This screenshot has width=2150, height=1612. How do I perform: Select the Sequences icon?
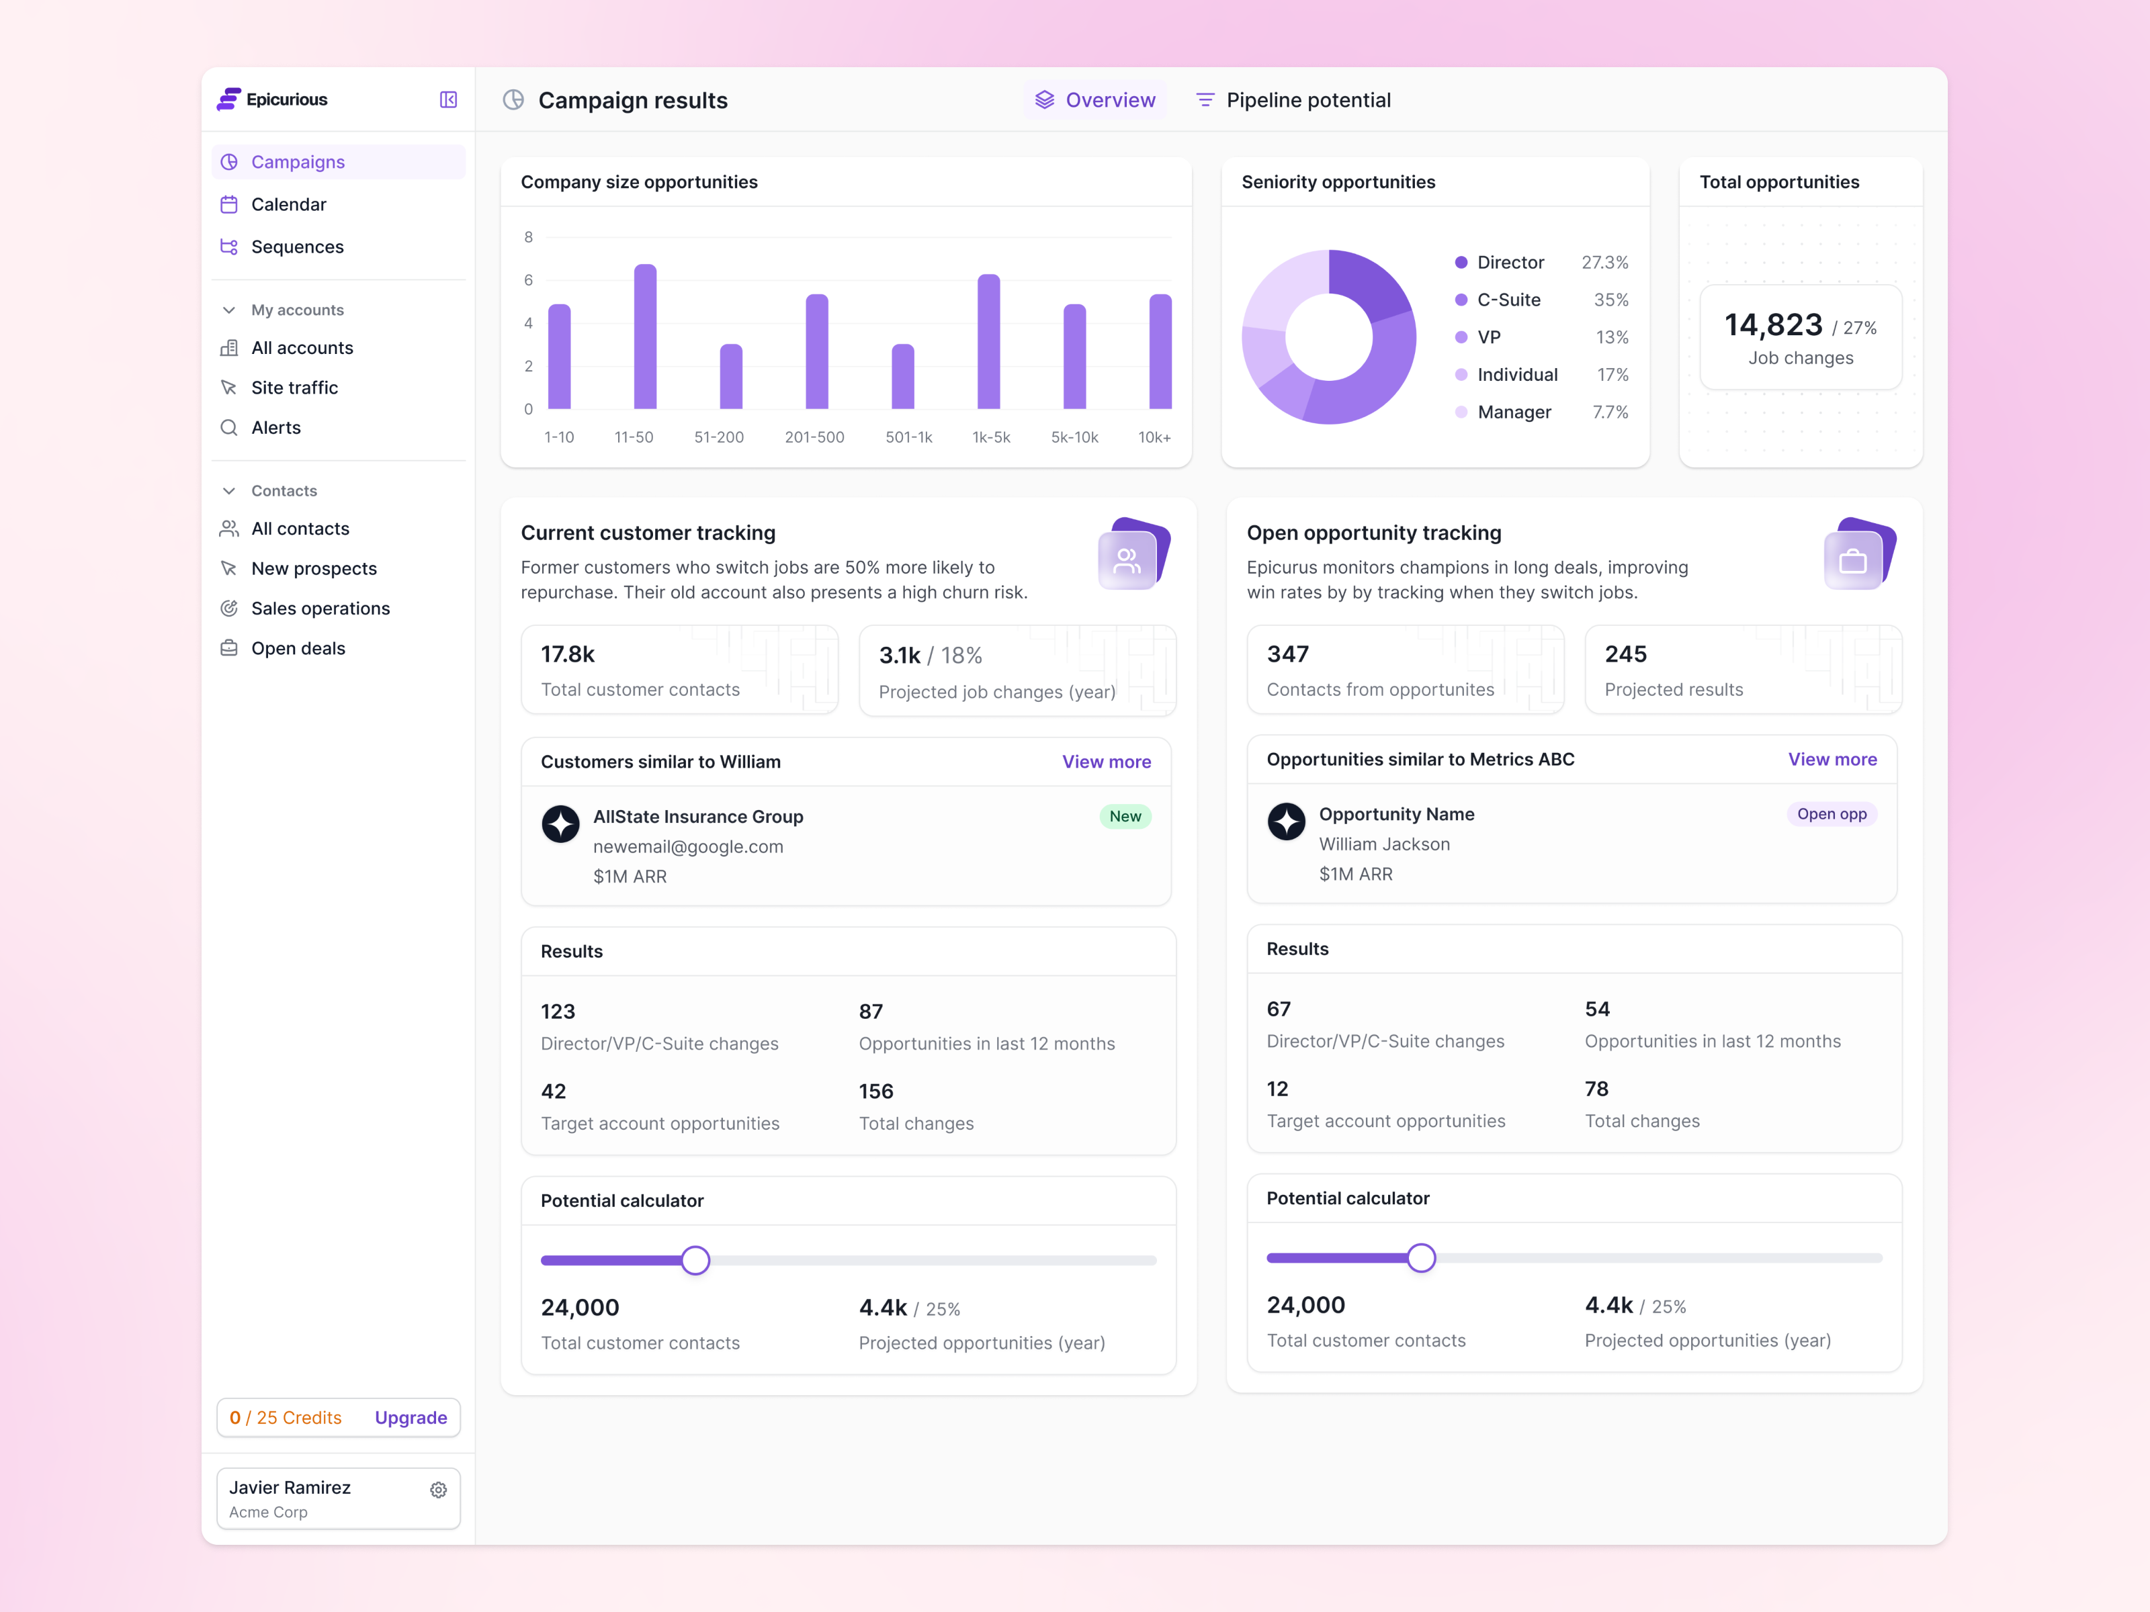pyautogui.click(x=230, y=247)
